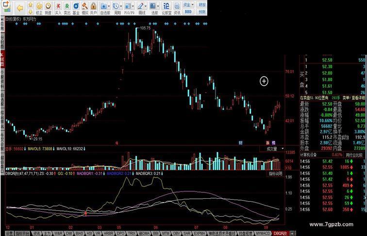Click the 计算机设备 industry label
Viewport: 367px width, 236px height.
point(308,155)
